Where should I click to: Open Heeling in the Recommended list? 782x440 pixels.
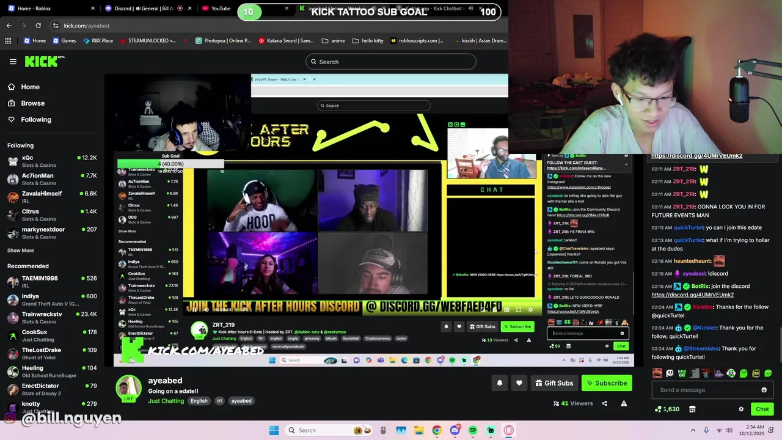coord(52,371)
